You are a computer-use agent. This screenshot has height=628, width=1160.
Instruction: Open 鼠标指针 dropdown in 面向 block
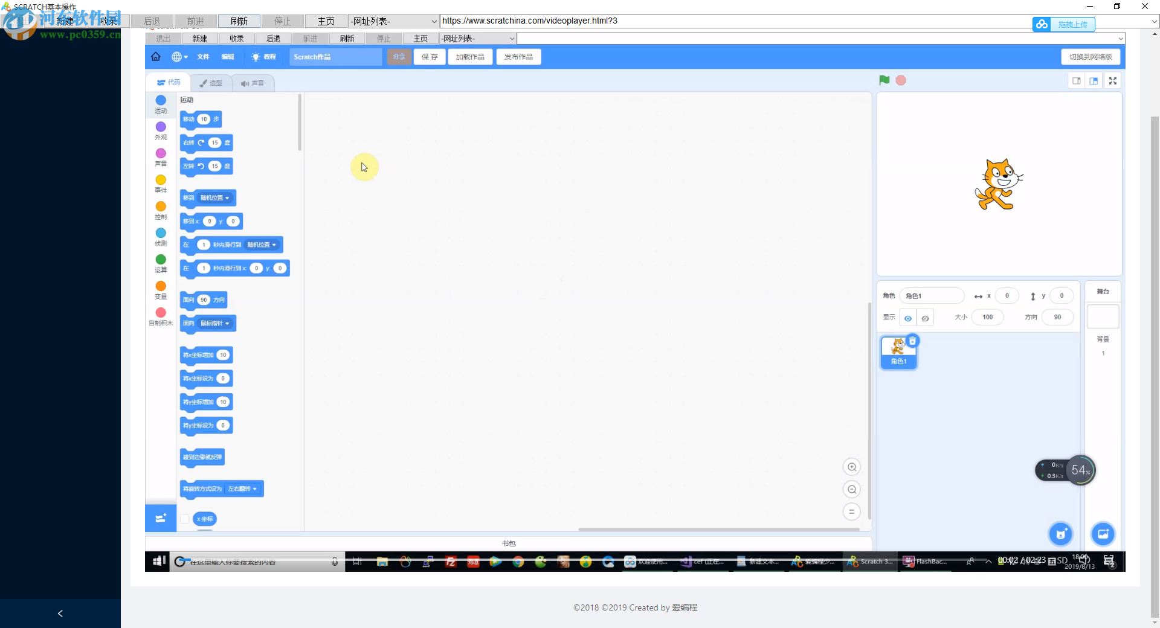pos(214,324)
